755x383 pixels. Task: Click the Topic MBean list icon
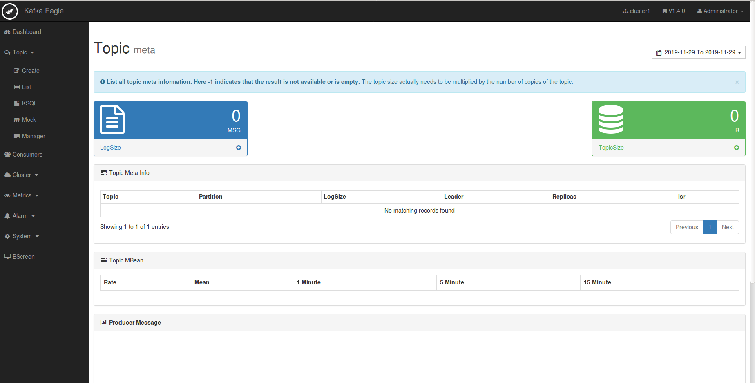(104, 260)
